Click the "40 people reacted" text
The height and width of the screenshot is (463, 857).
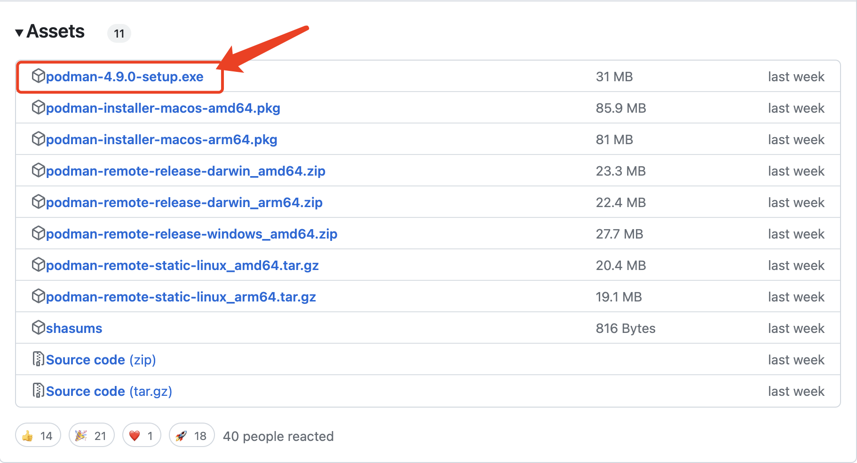278,436
